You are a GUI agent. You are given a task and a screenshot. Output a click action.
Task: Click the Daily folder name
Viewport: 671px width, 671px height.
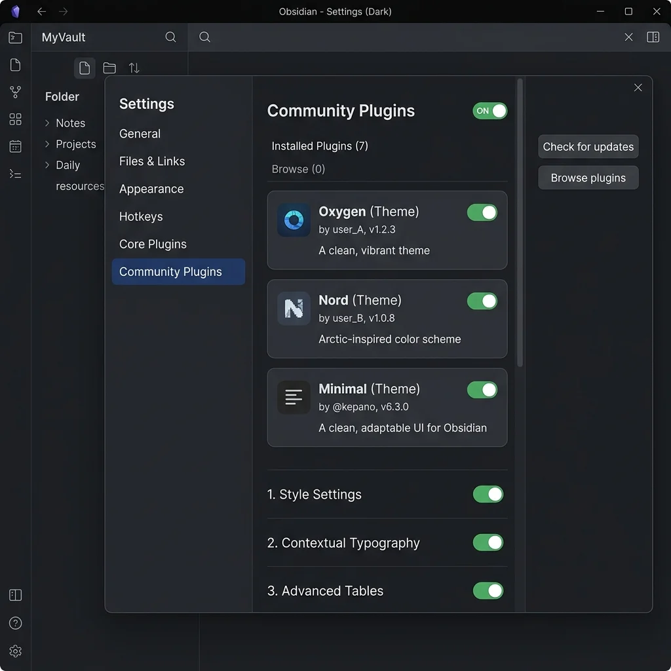tap(68, 165)
